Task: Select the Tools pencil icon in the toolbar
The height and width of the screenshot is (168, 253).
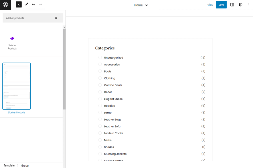Action: click(x=26, y=5)
